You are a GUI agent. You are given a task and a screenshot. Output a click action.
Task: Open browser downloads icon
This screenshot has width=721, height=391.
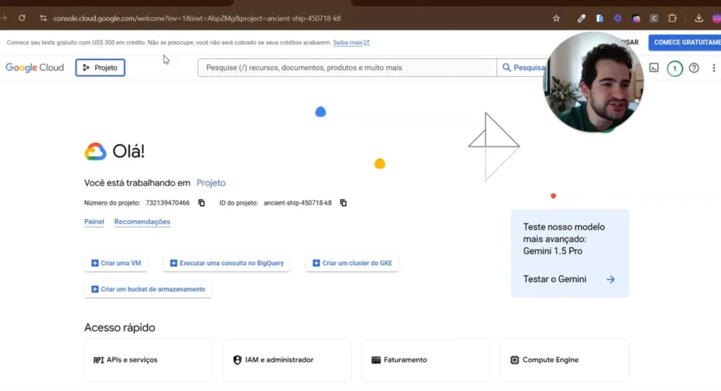[x=699, y=18]
